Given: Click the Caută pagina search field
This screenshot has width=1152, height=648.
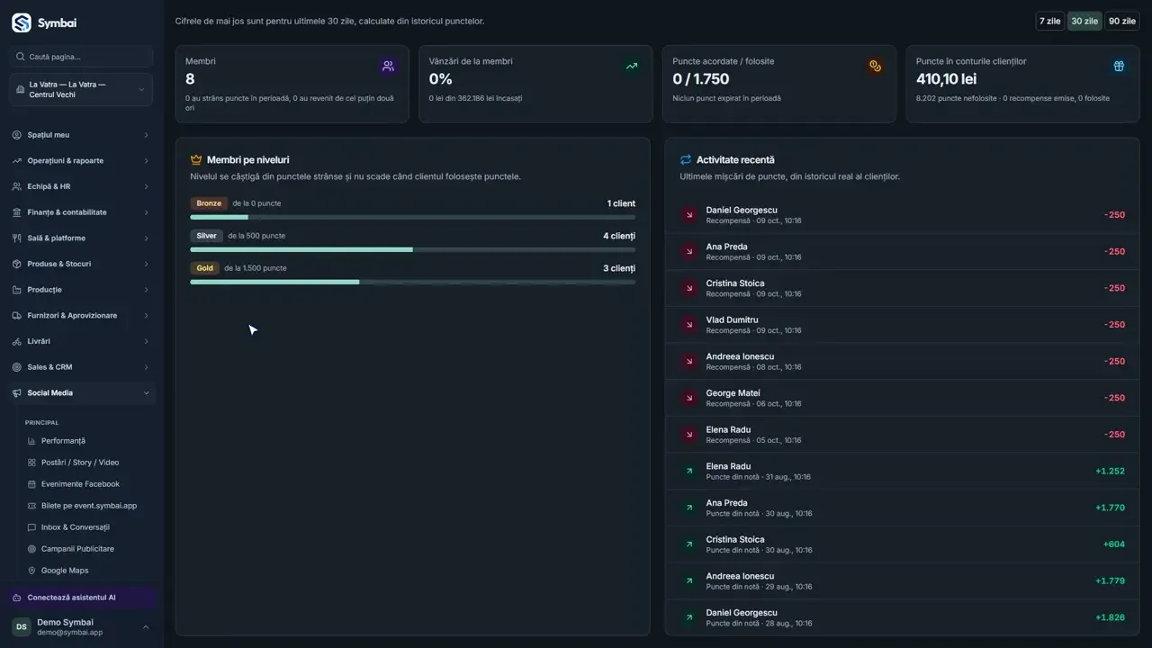Looking at the screenshot, I should tap(81, 57).
